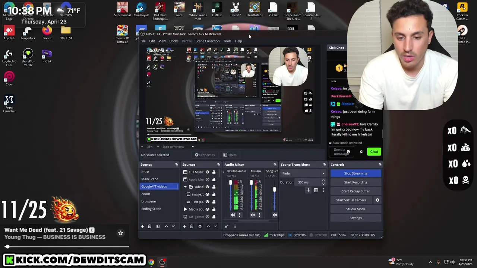Move selected source down
This screenshot has height=268, width=477.
[215, 226]
